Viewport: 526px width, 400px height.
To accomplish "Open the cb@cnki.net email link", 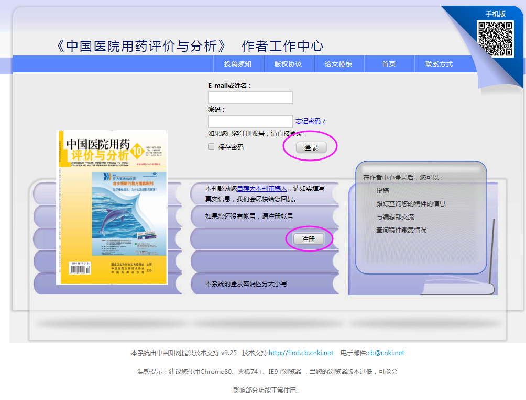I will click(385, 352).
